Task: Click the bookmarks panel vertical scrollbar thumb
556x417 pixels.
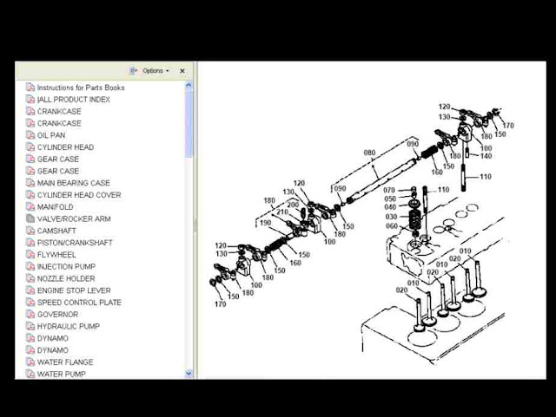Action: [x=189, y=121]
